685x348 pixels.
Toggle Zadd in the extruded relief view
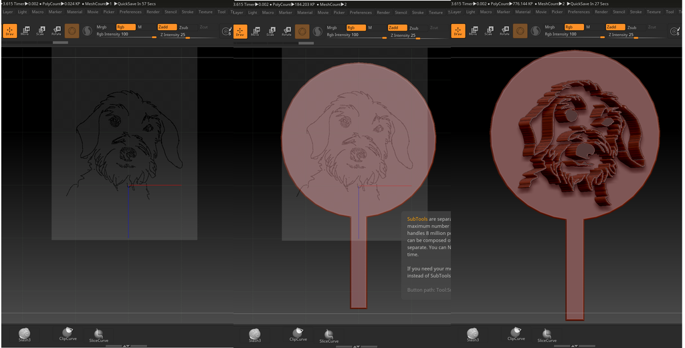click(615, 27)
